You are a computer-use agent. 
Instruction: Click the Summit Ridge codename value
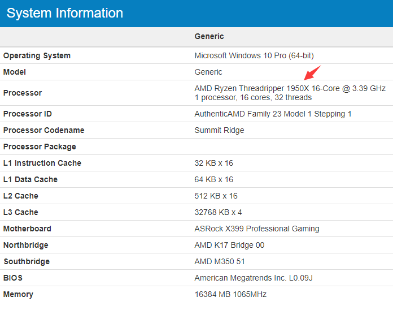(219, 130)
